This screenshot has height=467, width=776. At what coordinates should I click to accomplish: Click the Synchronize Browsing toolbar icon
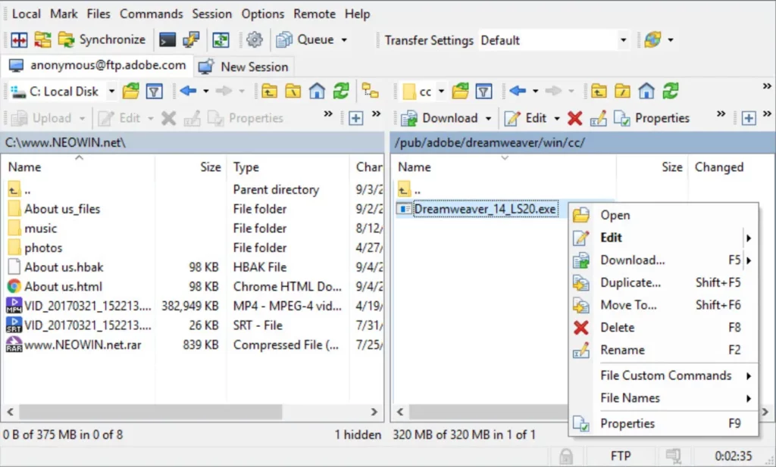pyautogui.click(x=42, y=39)
